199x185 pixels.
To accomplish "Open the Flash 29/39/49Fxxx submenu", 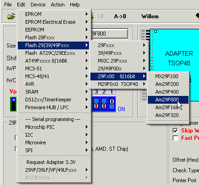I will point(53,45).
